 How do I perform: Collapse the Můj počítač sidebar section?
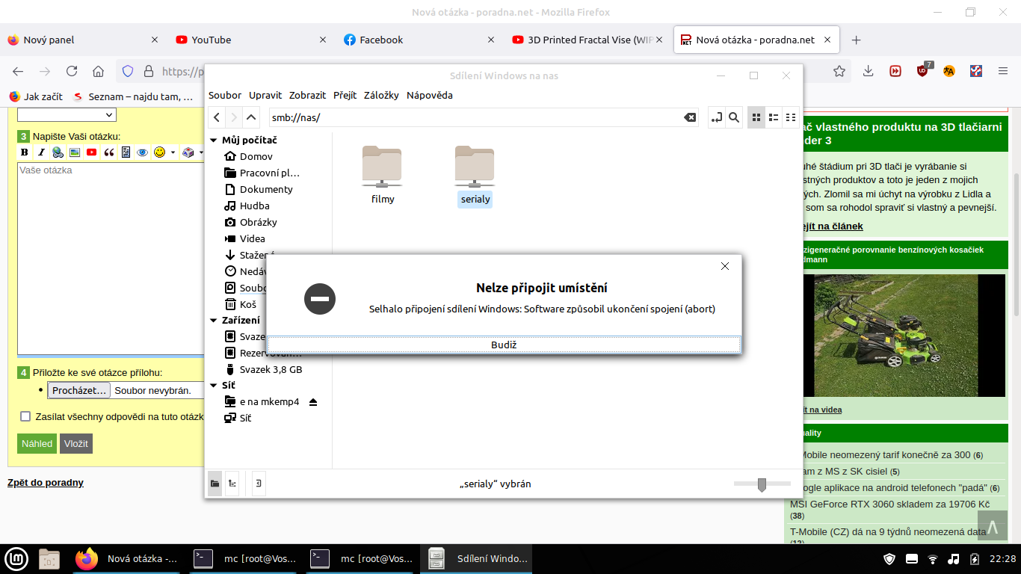[214, 141]
